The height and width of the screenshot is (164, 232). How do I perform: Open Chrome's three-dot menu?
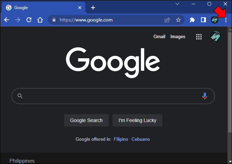[226, 20]
